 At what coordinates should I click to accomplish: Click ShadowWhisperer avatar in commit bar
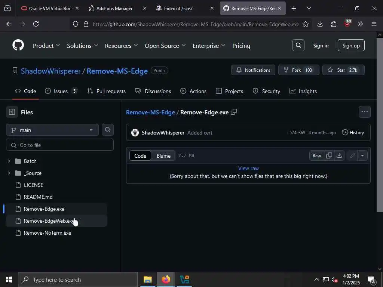(135, 133)
